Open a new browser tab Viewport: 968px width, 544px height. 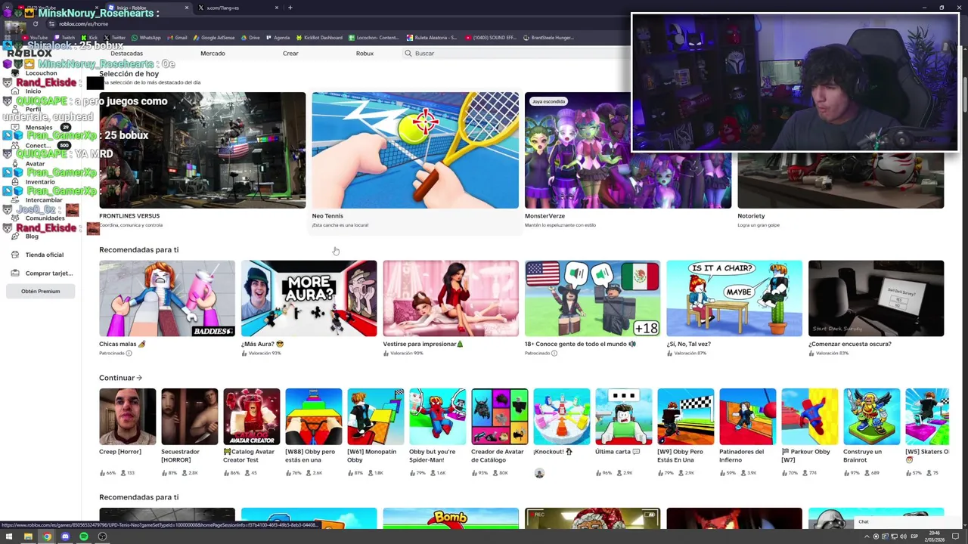(290, 8)
